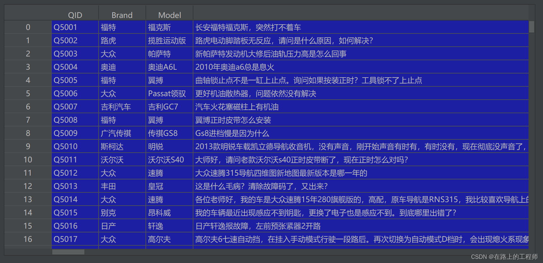The height and width of the screenshot is (263, 543).
Task: Select Model cell Passat领驭
Action: tap(169, 94)
